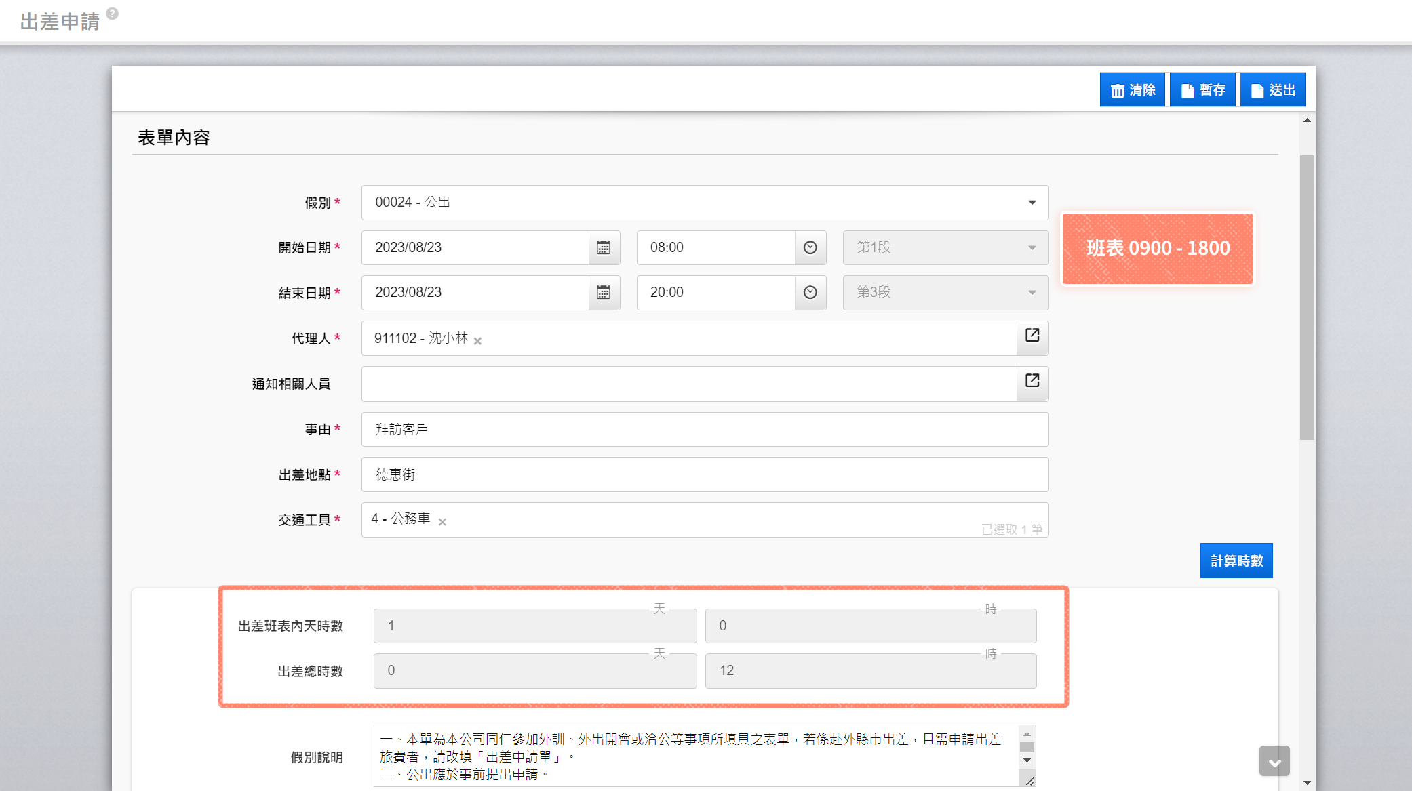Viewport: 1412px width, 791px height.
Task: Open the 通知相關人員 selection popup icon
Action: coord(1032,381)
